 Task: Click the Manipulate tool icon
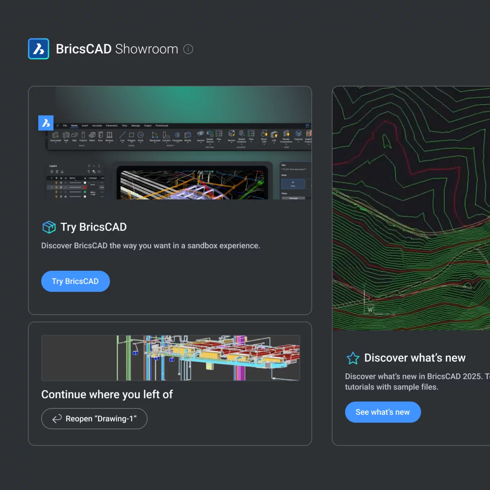point(155,135)
